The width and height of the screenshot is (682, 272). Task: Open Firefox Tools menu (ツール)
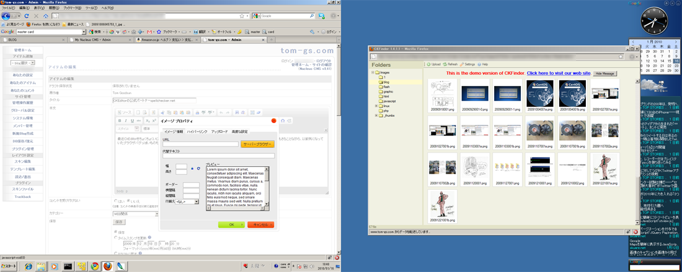91,8
